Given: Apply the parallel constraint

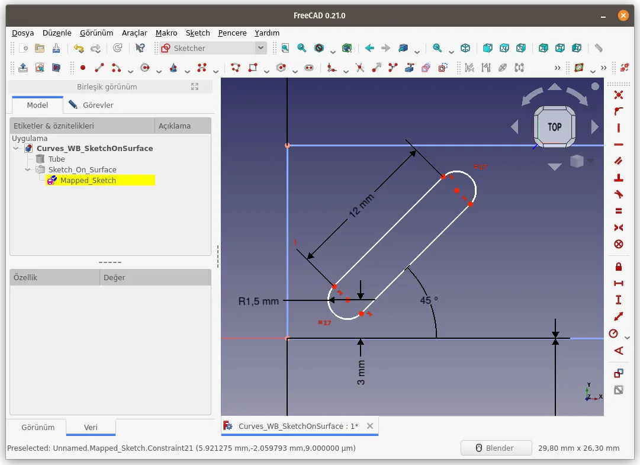Looking at the screenshot, I should [619, 161].
